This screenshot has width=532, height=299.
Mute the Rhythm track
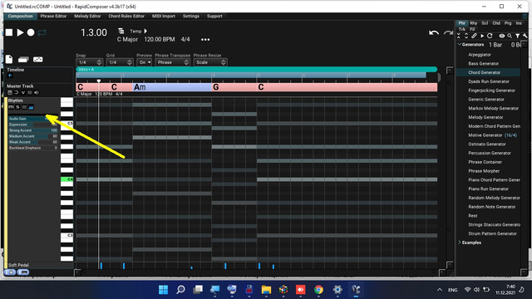11,107
